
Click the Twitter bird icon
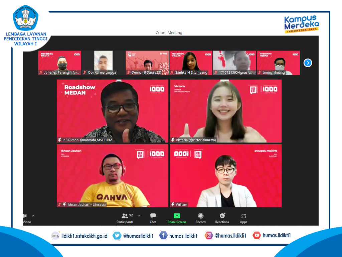(x=117, y=236)
